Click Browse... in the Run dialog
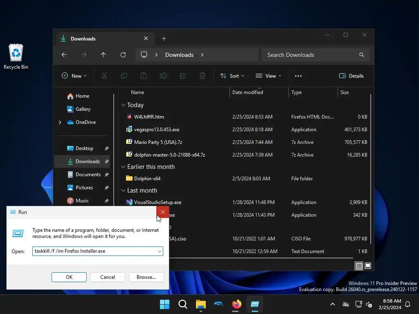 click(146, 277)
